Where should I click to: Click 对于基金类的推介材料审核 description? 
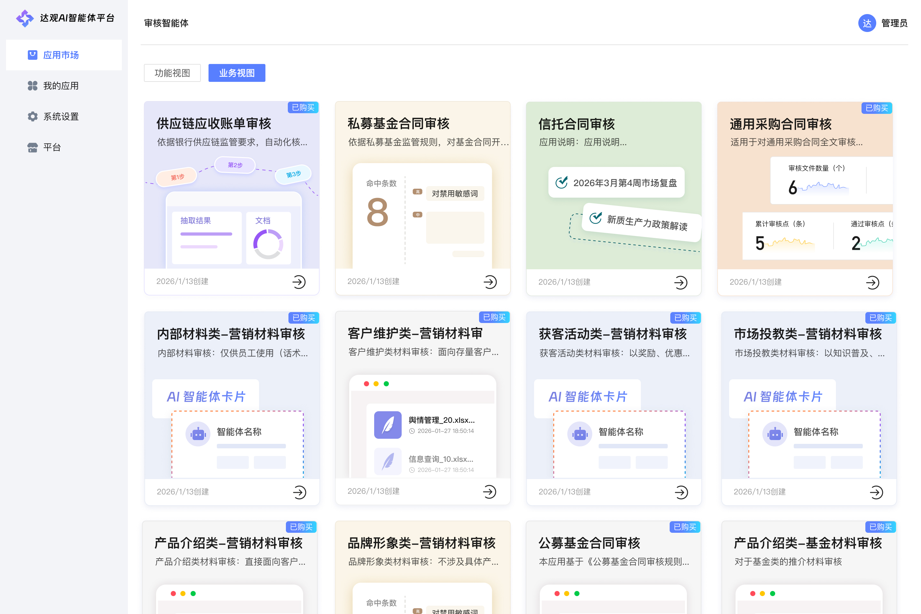[788, 562]
